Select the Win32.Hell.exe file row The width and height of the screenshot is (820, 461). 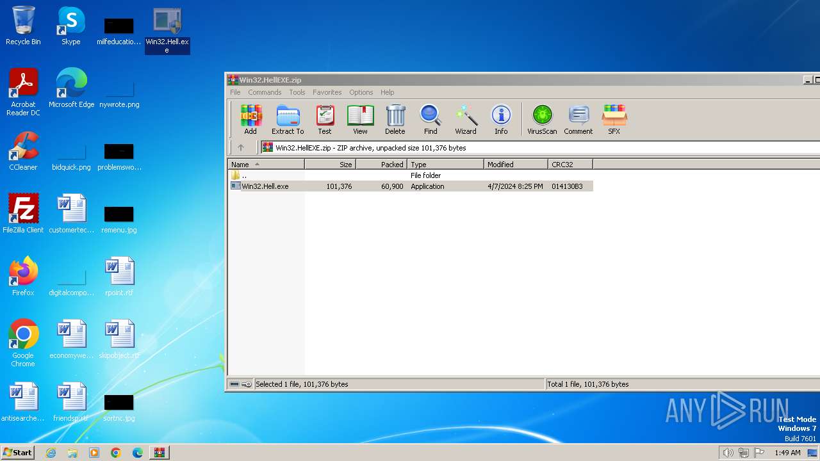(410, 186)
